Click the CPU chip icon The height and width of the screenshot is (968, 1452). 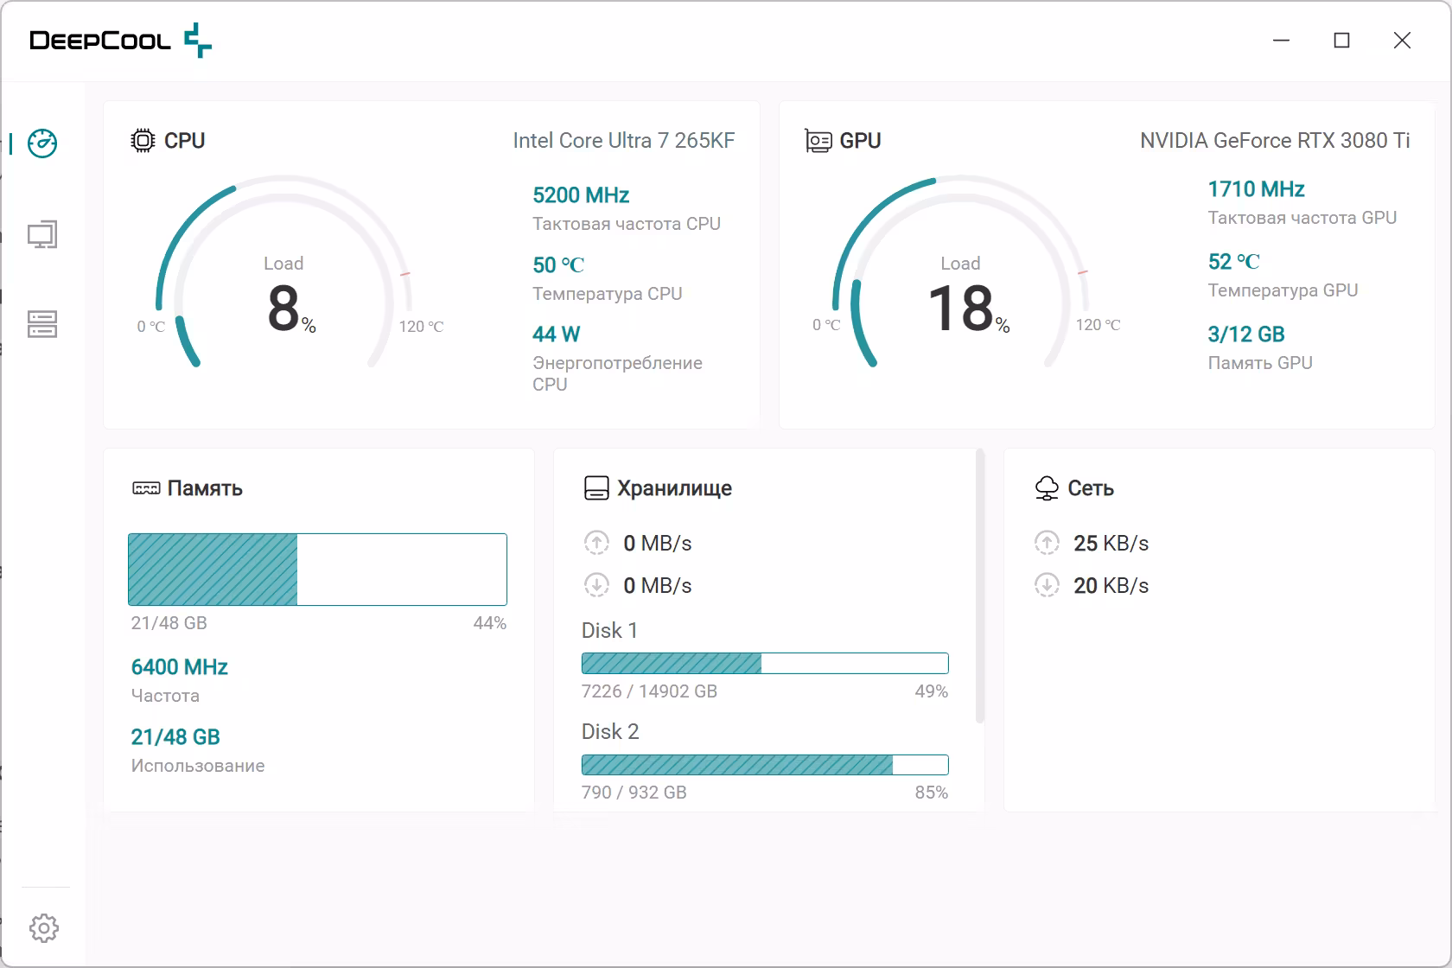click(x=143, y=140)
